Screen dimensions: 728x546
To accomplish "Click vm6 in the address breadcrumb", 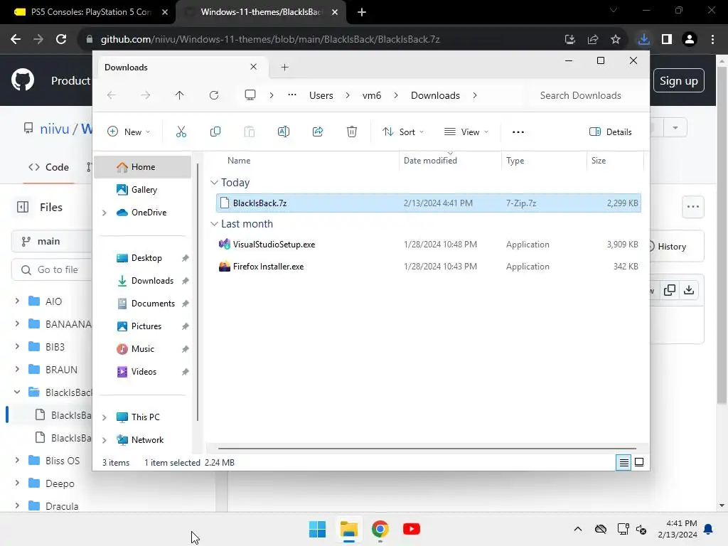I will pos(371,95).
